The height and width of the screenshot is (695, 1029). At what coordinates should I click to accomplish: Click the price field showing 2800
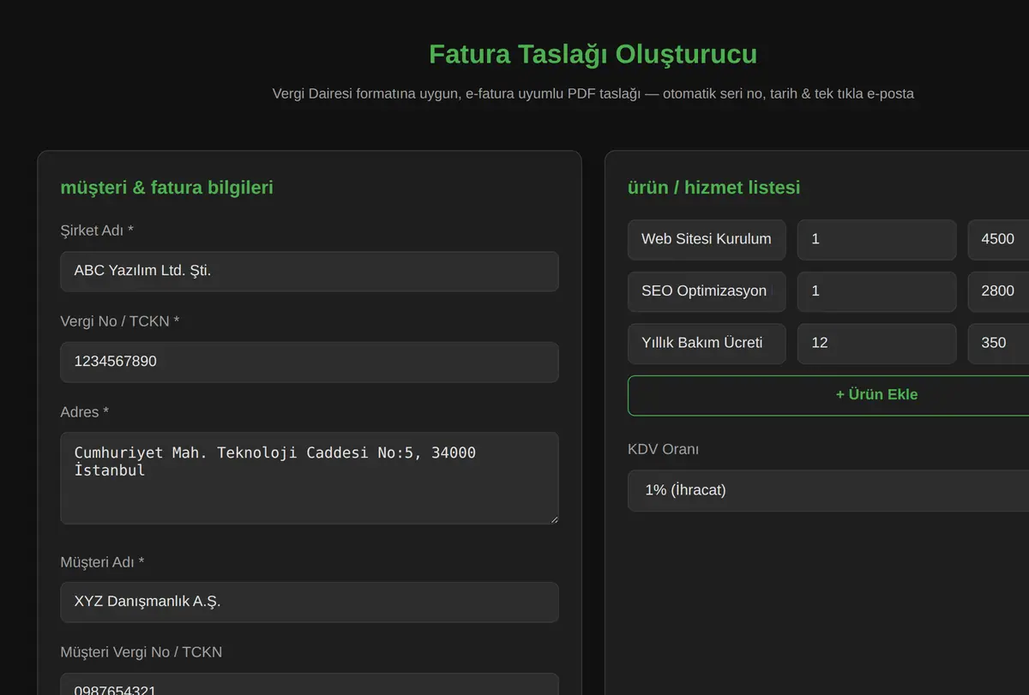coord(999,291)
